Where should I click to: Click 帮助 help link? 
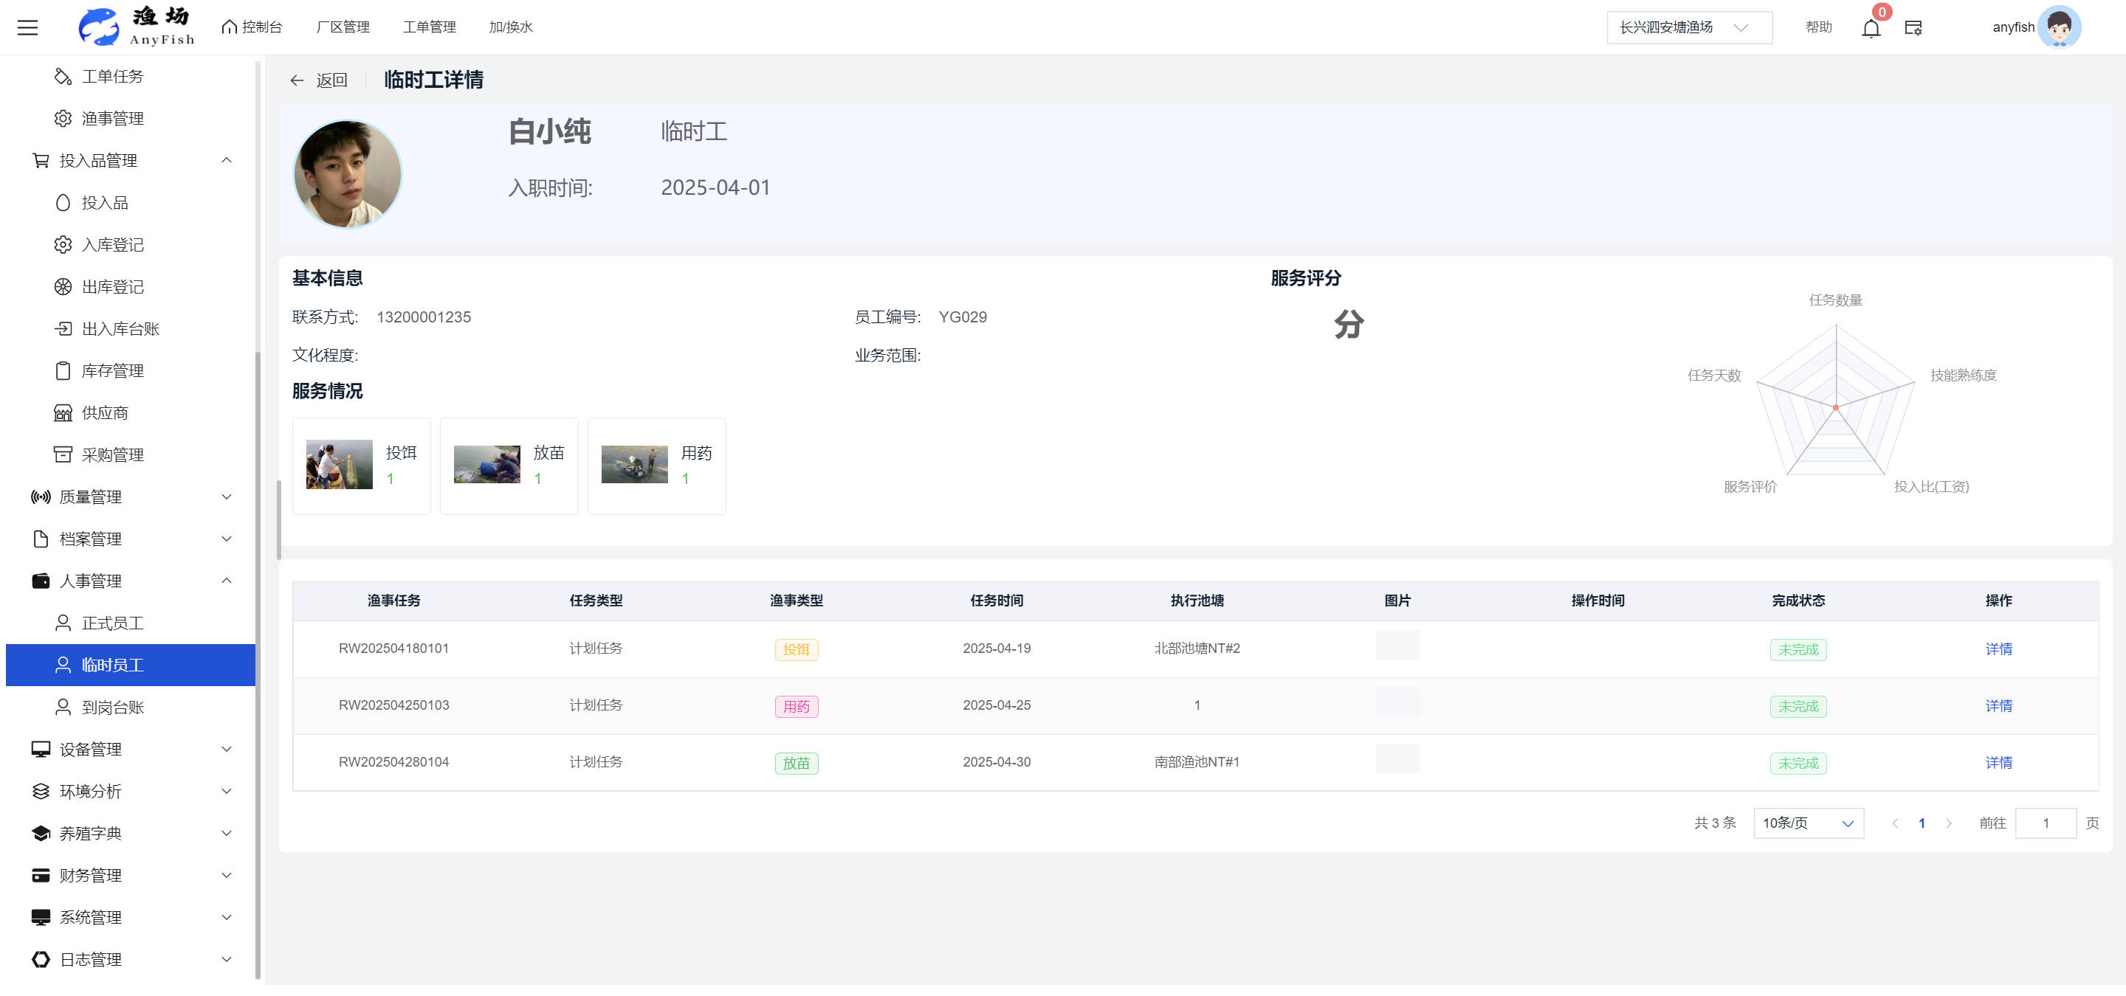[1817, 27]
